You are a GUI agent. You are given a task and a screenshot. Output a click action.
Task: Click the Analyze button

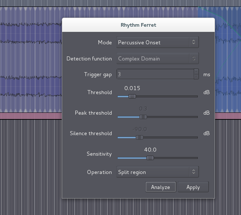point(161,187)
